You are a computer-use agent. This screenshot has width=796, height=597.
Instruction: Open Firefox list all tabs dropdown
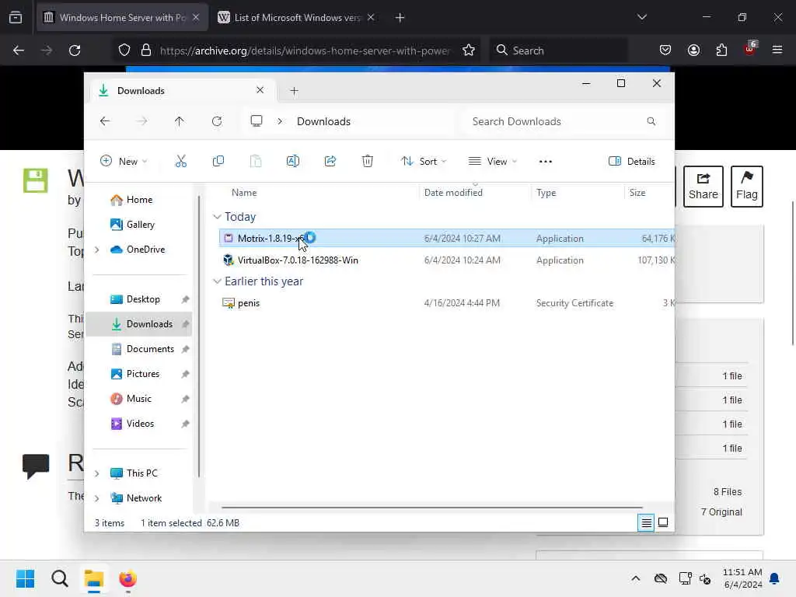click(x=641, y=18)
